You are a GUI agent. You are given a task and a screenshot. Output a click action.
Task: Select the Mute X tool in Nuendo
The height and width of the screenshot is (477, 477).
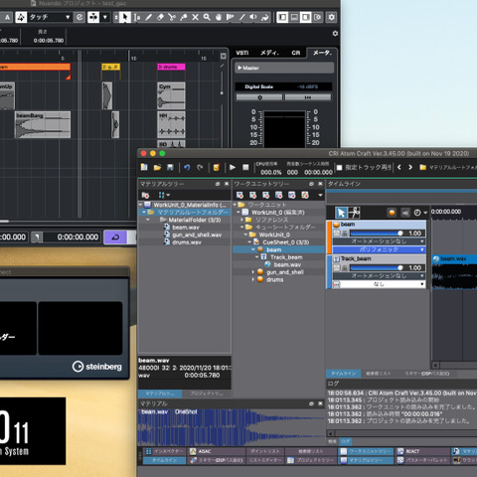tap(195, 17)
